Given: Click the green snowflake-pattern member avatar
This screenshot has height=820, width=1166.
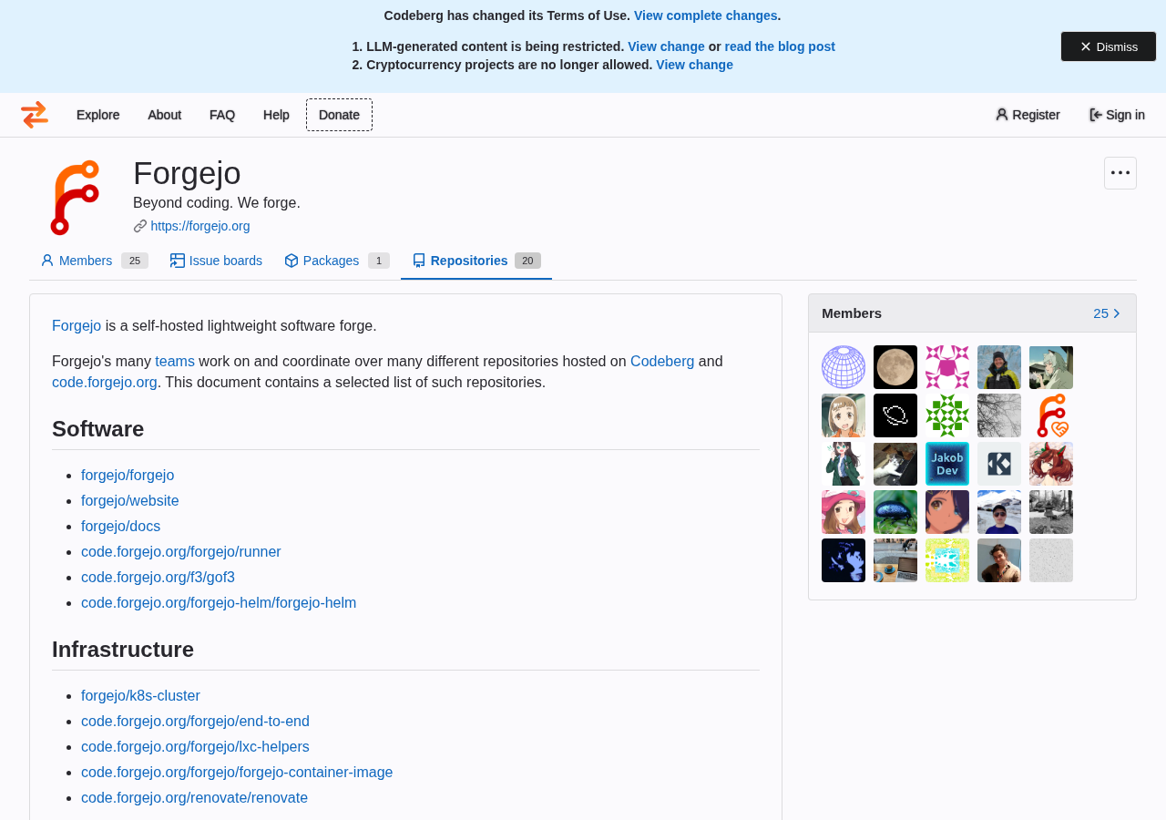Looking at the screenshot, I should click(947, 415).
